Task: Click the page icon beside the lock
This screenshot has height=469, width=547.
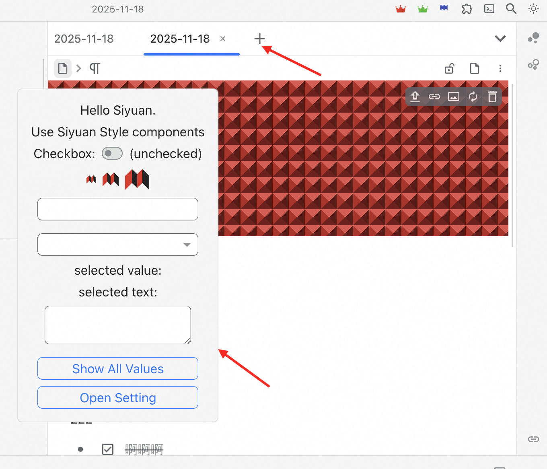Action: point(475,68)
